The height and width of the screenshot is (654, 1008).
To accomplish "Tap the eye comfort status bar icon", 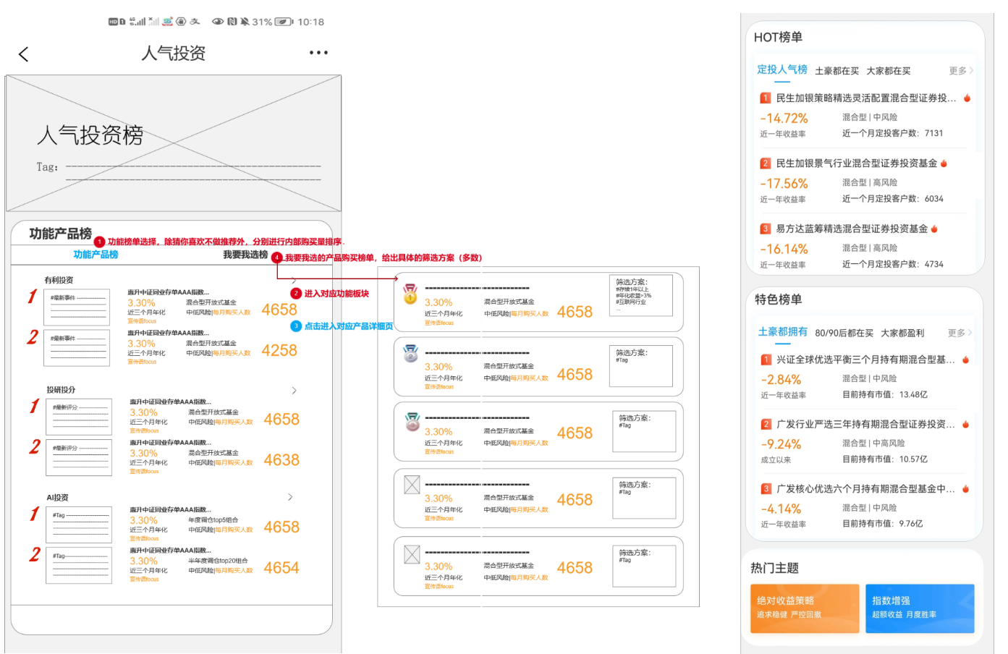I will click(x=217, y=22).
